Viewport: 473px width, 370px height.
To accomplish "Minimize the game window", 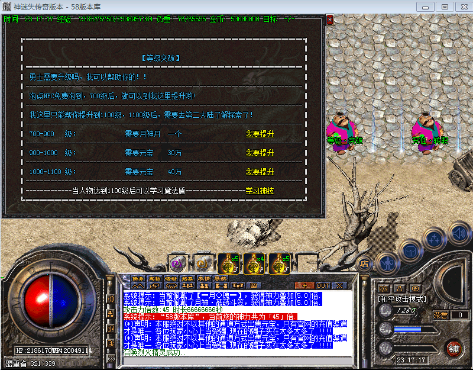I will tap(425, 7).
